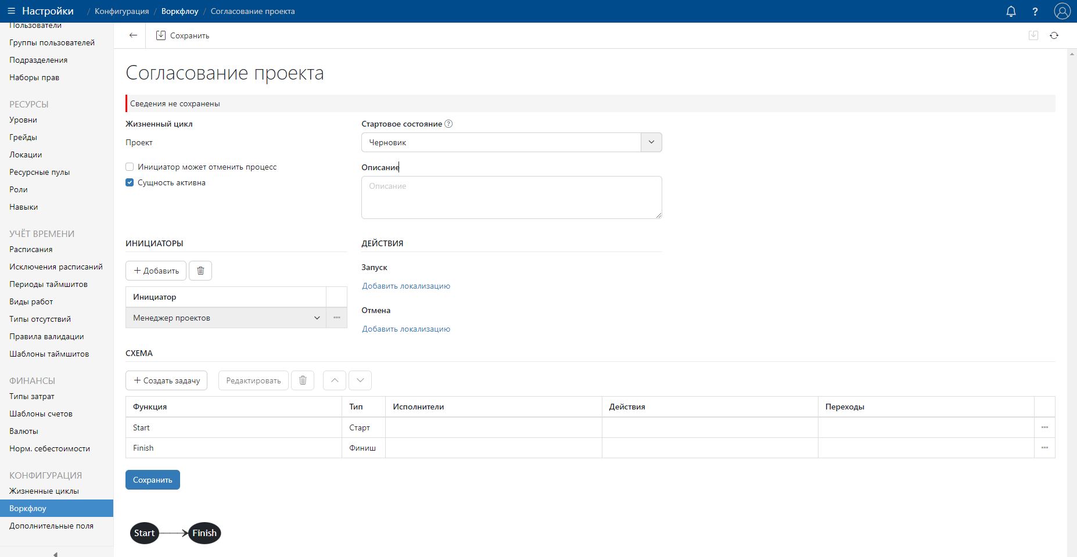Open Уровни in the sidebar
1077x557 pixels.
tap(23, 120)
